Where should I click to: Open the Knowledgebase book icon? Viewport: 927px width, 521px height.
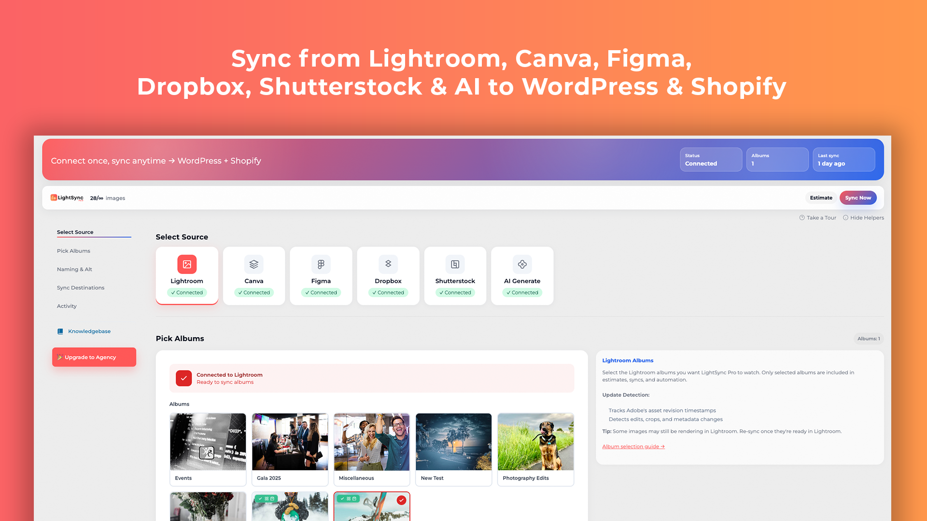pyautogui.click(x=60, y=331)
